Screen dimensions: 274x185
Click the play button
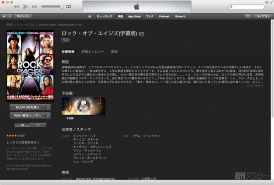pos(26,7)
